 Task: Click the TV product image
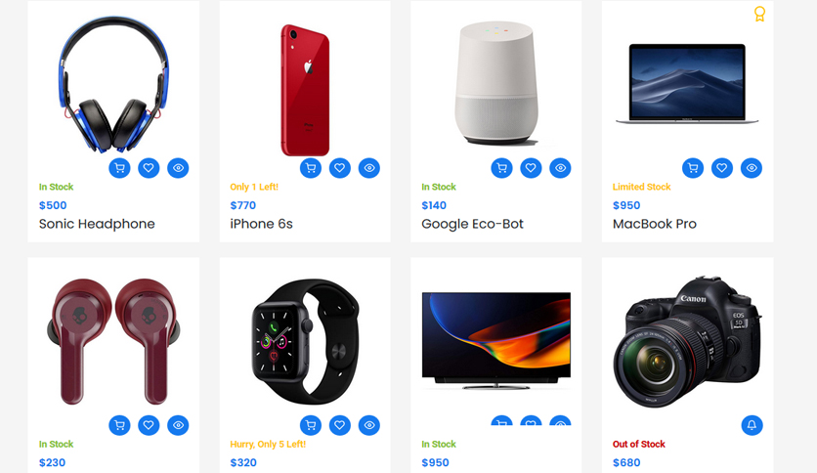(496, 341)
